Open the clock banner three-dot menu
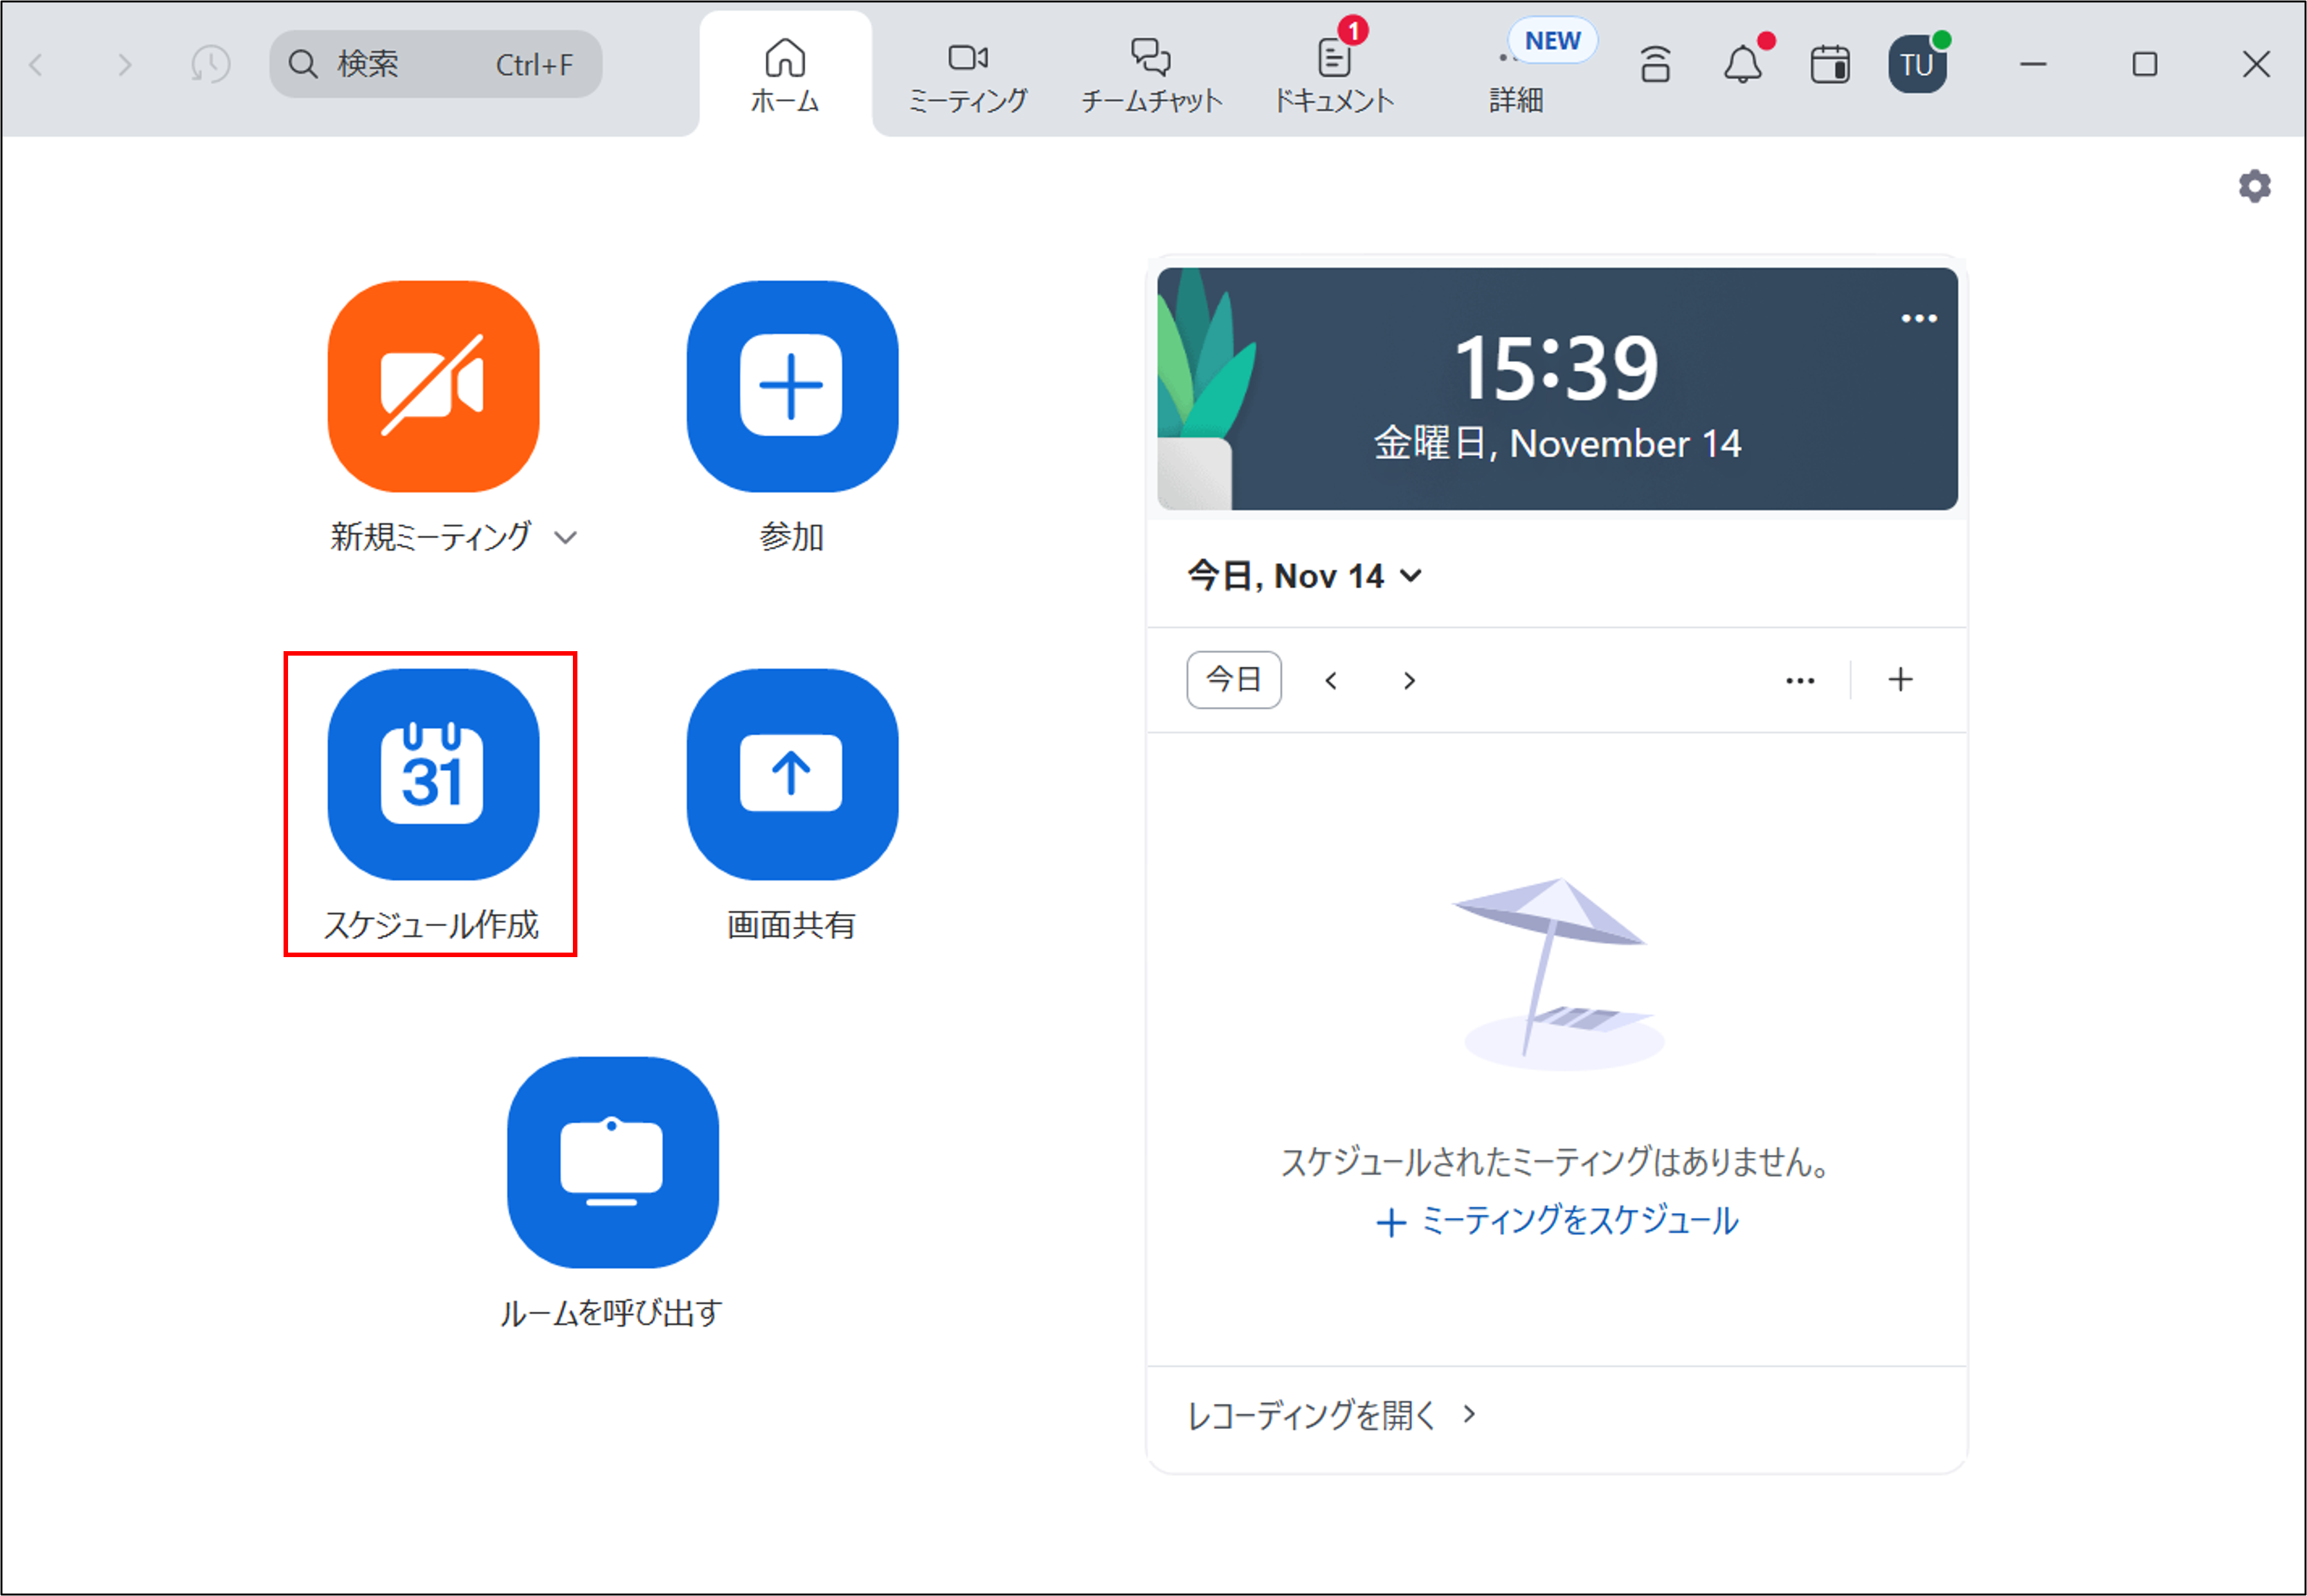This screenshot has height=1596, width=2307. point(1919,318)
